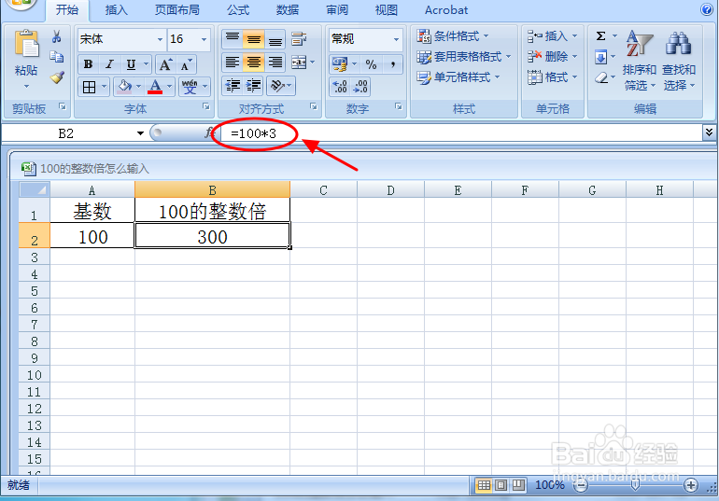The height and width of the screenshot is (501, 719).
Task: Align text right
Action: click(275, 63)
